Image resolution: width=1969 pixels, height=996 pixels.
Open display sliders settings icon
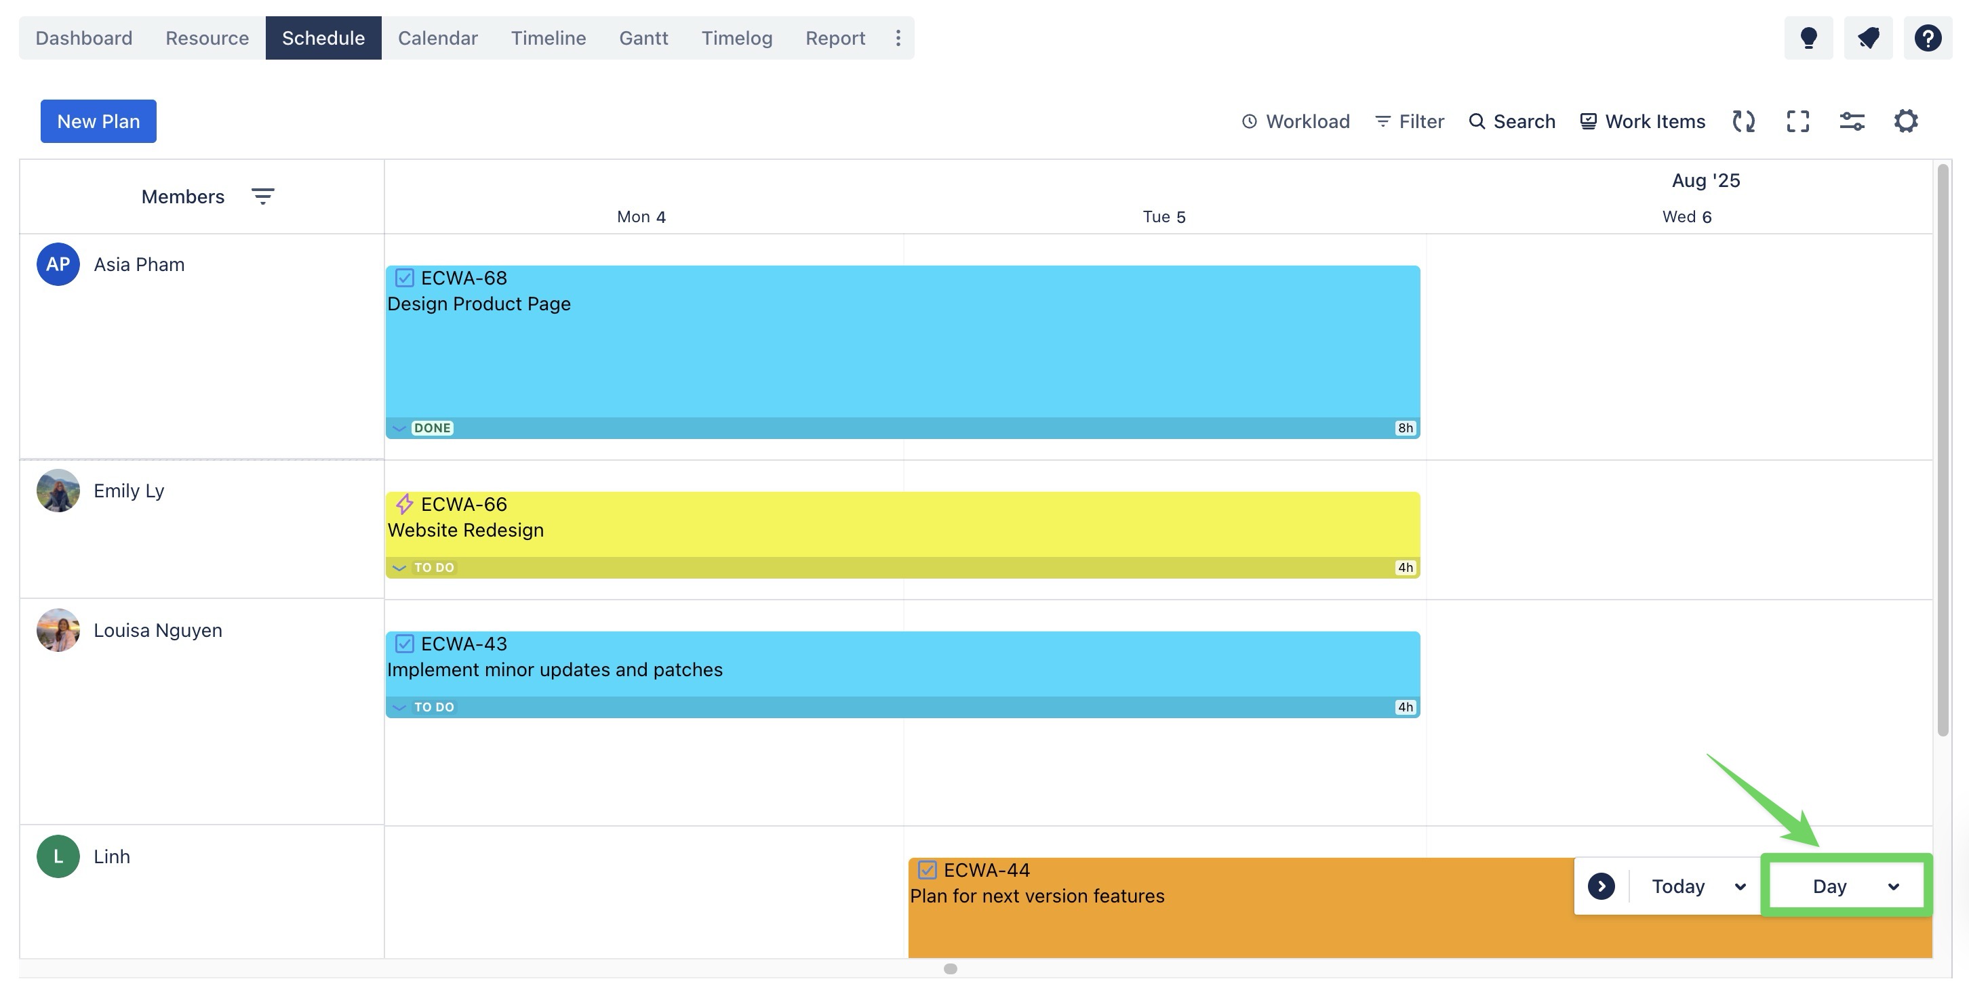click(x=1851, y=121)
